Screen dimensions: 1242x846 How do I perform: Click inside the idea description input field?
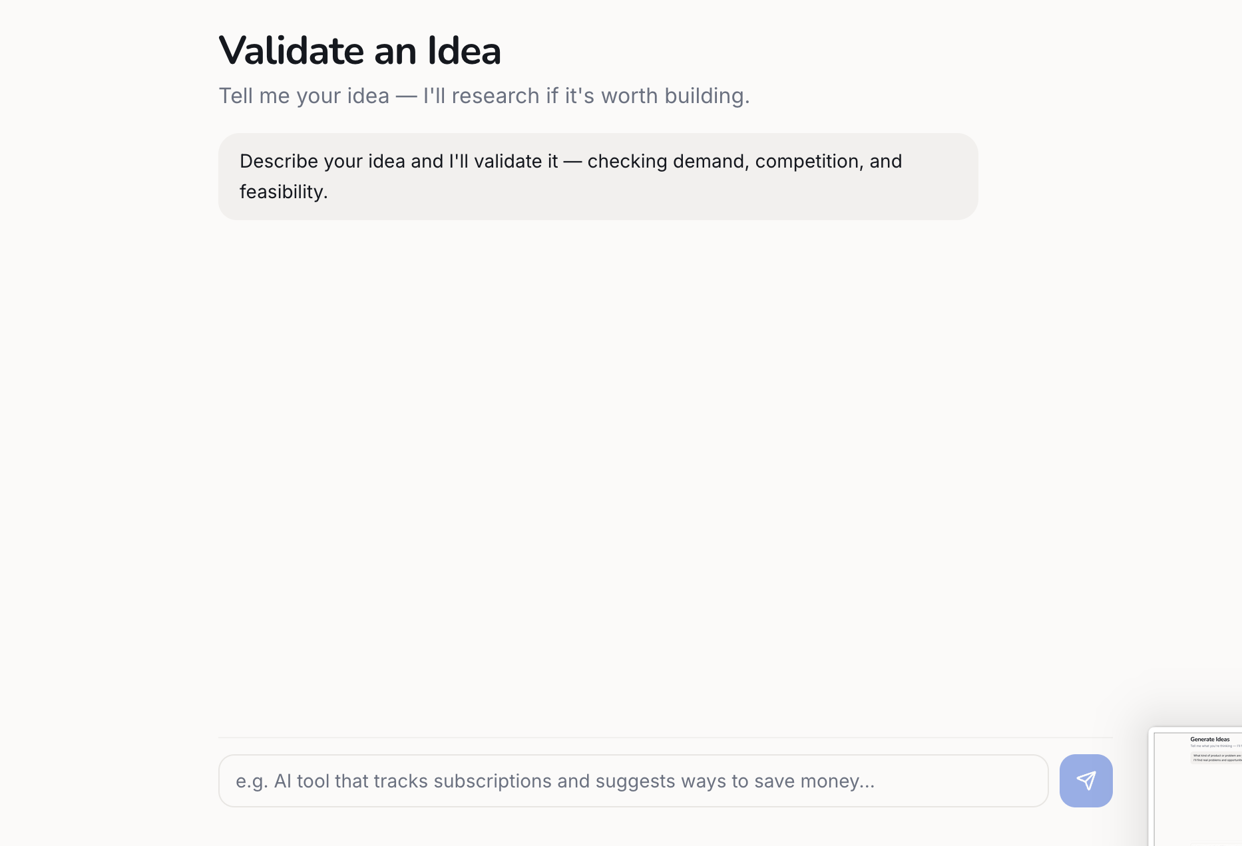pyautogui.click(x=632, y=781)
